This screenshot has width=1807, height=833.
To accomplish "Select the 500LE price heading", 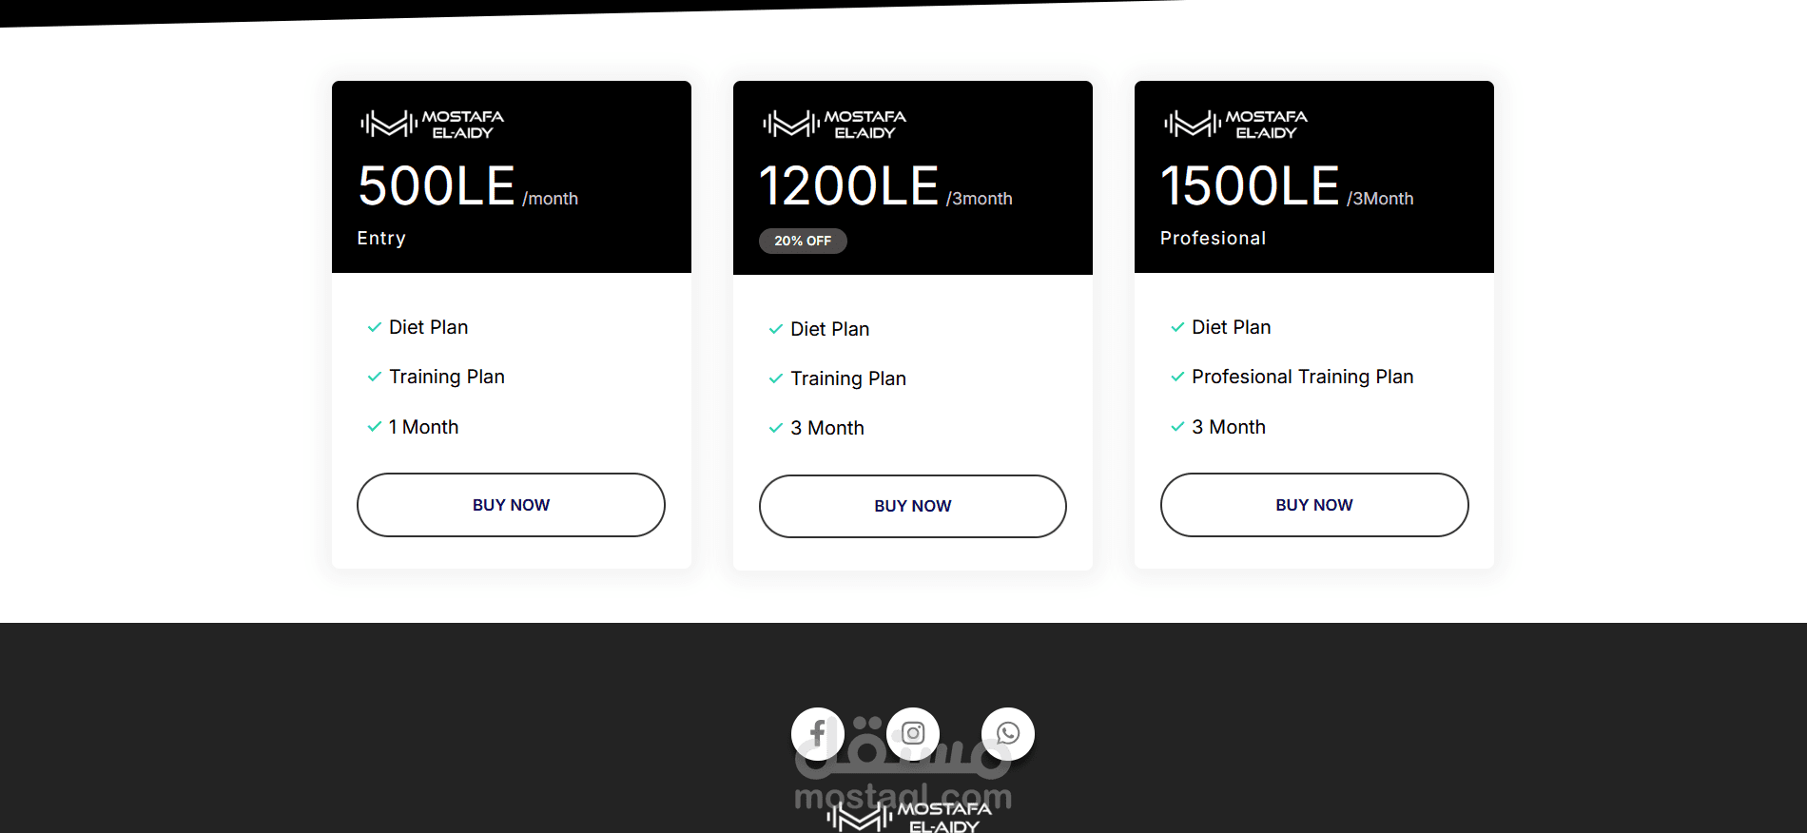I will (x=437, y=185).
